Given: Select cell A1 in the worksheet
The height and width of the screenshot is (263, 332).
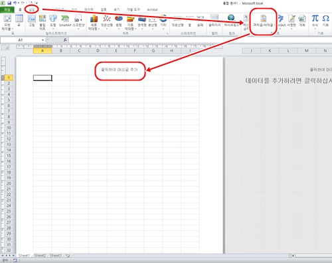Looking at the screenshot, I should (x=42, y=78).
